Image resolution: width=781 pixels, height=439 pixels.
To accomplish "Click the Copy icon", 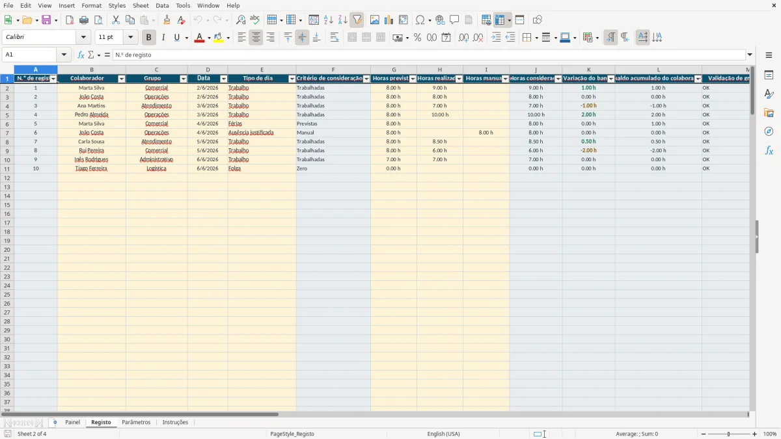I will coord(130,20).
